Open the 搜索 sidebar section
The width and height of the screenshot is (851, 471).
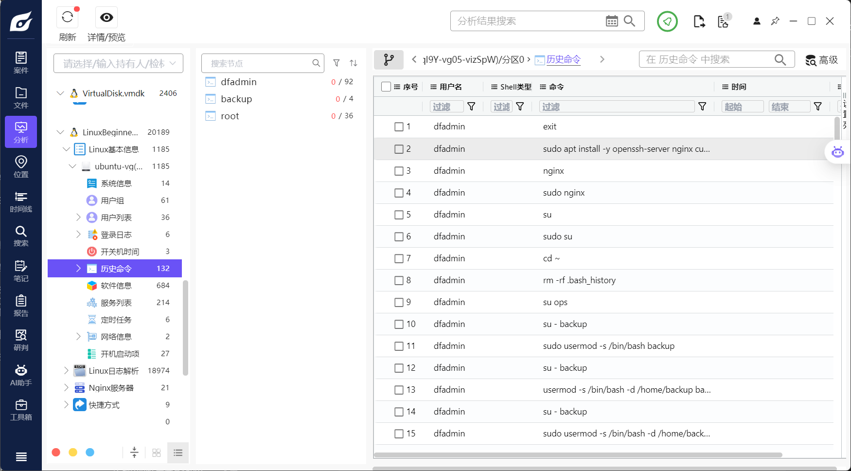coord(21,235)
